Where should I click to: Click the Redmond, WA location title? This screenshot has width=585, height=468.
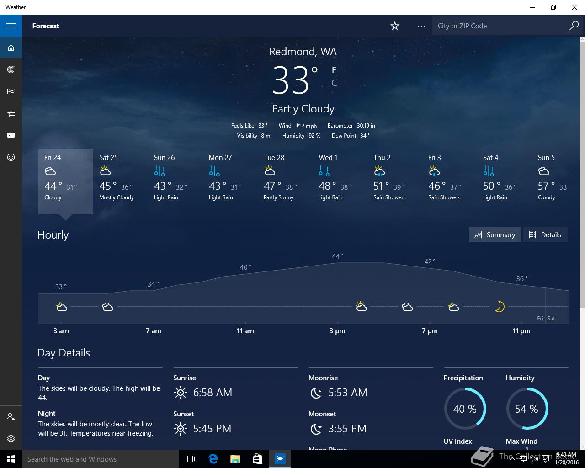[x=303, y=52]
